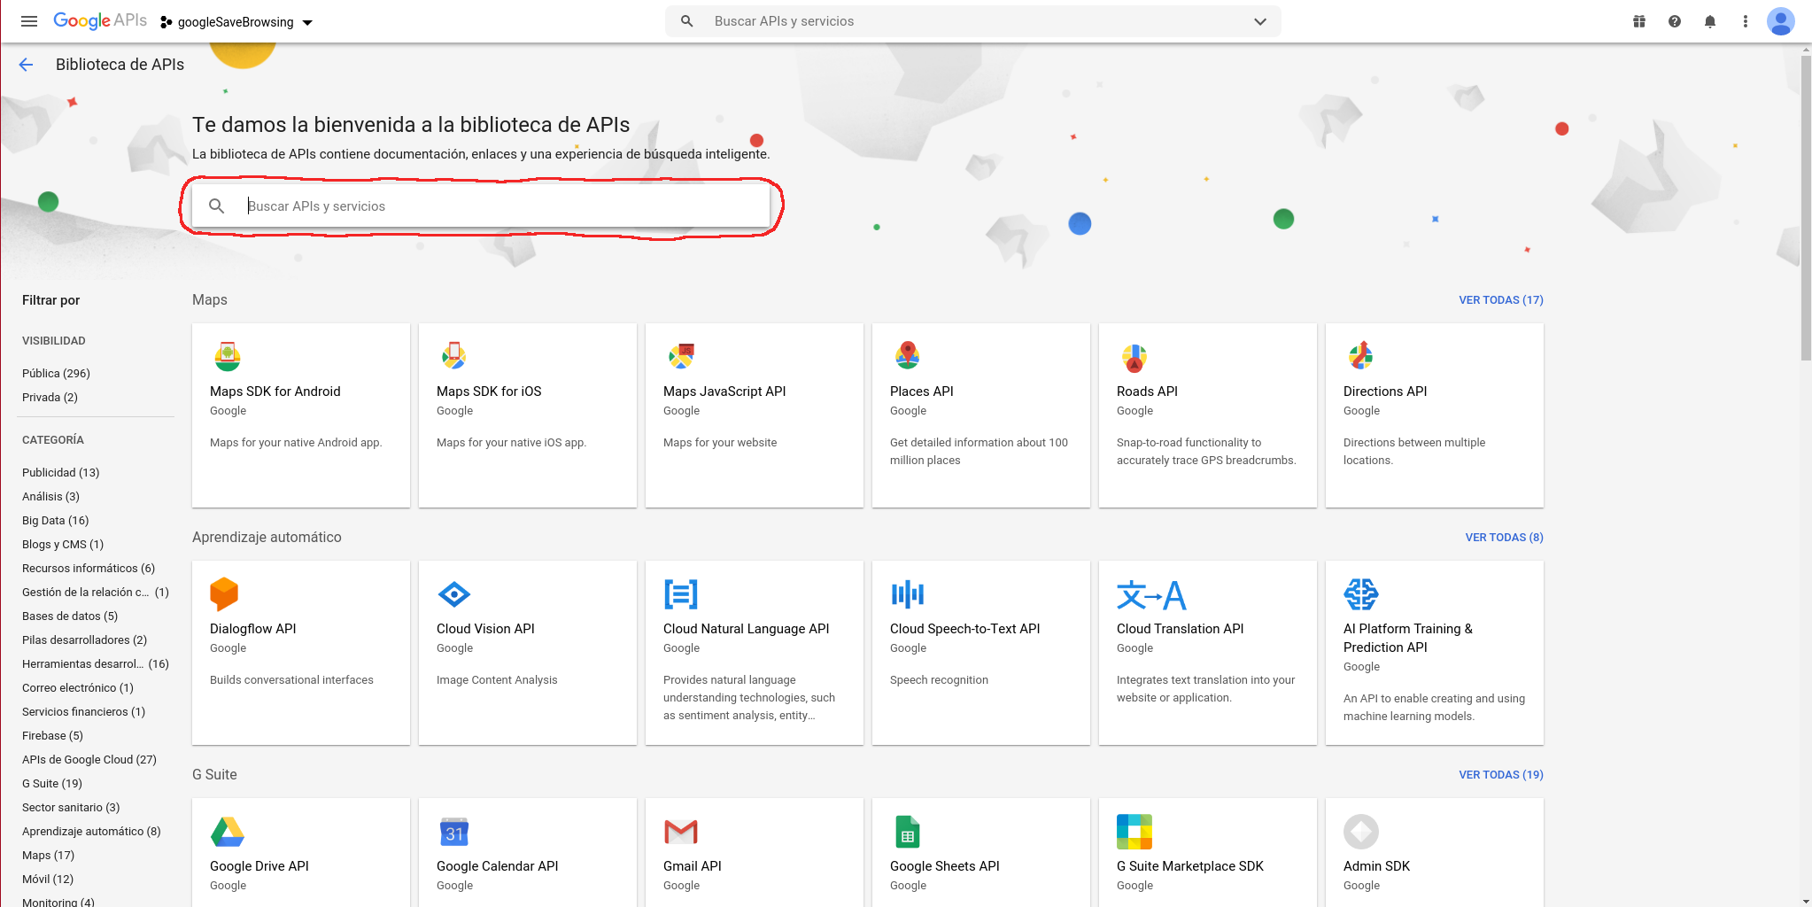Open the notifications bell
1812x907 pixels.
[x=1710, y=21]
